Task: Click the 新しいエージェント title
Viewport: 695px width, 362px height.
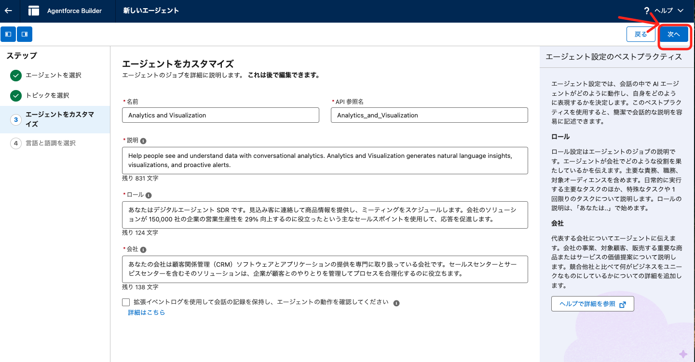Action: point(151,11)
